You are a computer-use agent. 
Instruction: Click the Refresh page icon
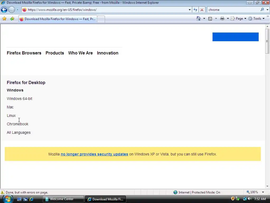(195, 10)
